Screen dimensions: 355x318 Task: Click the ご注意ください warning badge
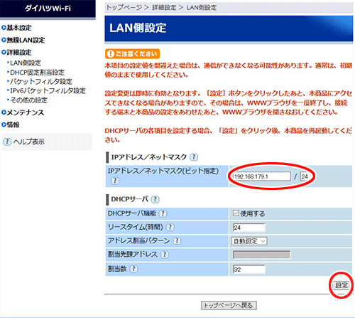(132, 54)
